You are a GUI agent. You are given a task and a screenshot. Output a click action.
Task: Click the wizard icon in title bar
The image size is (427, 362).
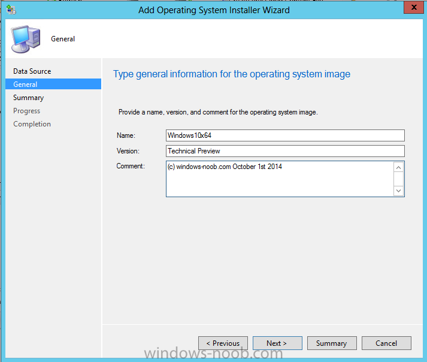point(11,10)
